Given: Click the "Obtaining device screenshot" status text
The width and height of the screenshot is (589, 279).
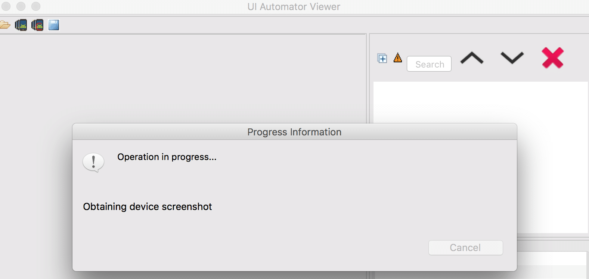Looking at the screenshot, I should 148,207.
